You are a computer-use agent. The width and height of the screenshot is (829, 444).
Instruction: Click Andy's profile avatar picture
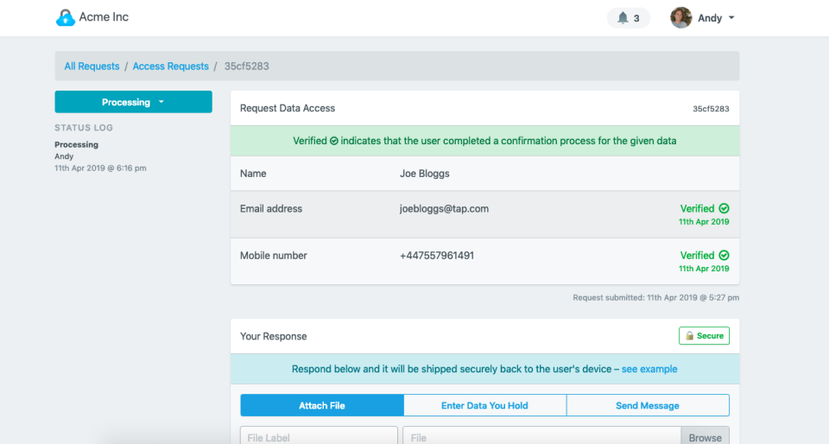point(681,18)
